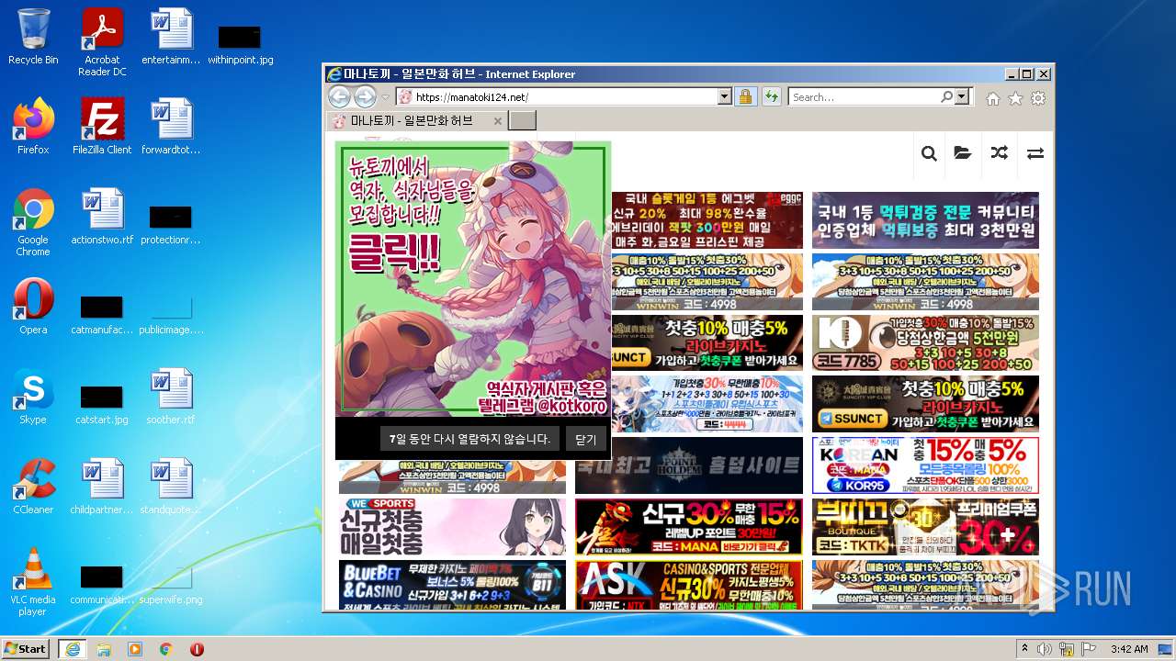
Task: Open the search provider dropdown
Action: (962, 96)
